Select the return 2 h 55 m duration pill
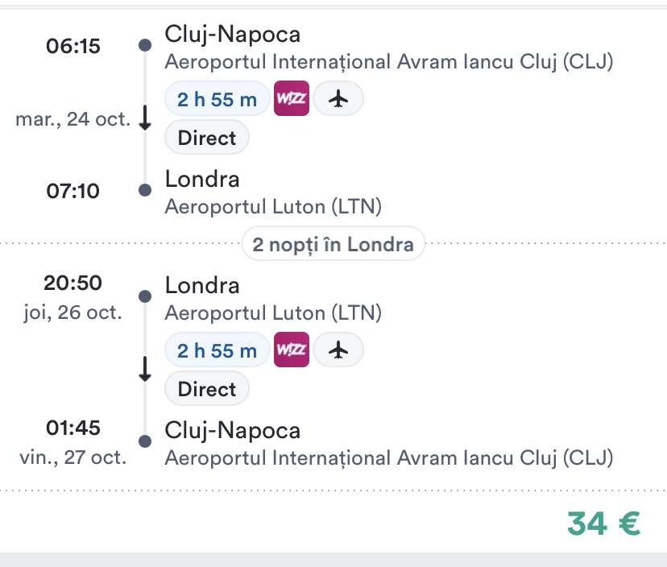 pyautogui.click(x=217, y=351)
